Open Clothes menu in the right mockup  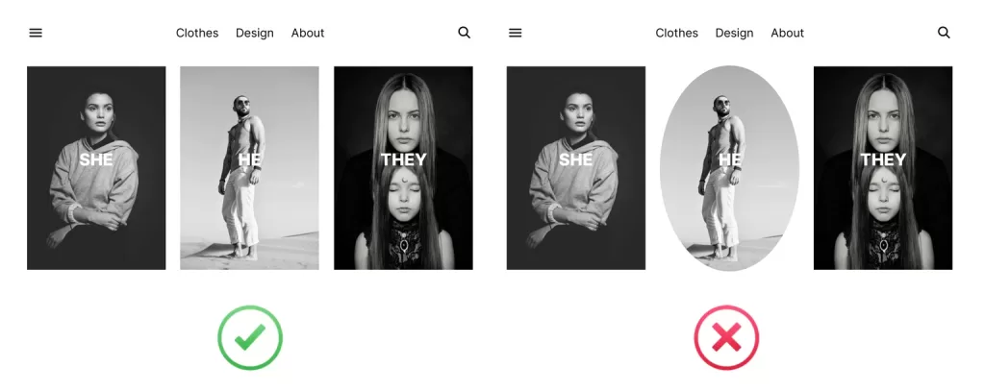point(676,33)
